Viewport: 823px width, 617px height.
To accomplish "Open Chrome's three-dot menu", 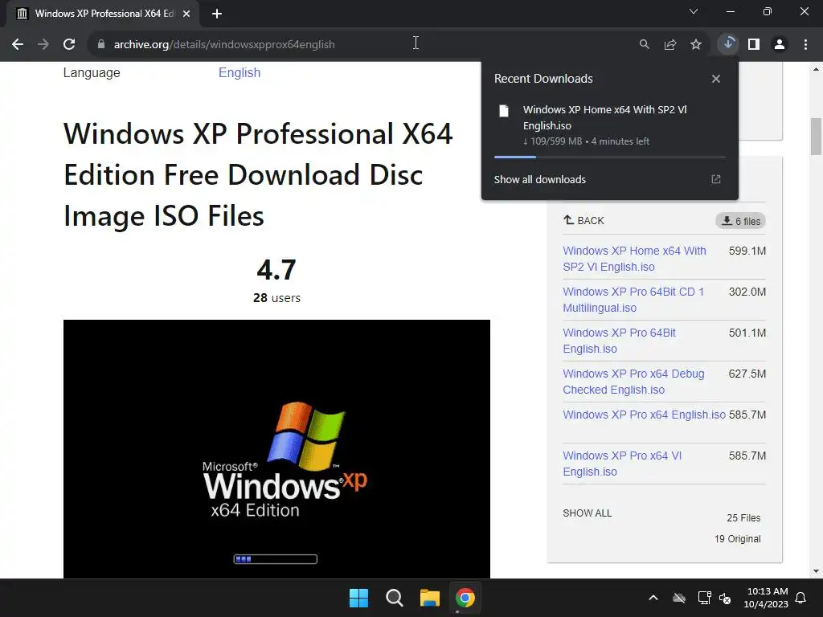I will click(x=805, y=45).
